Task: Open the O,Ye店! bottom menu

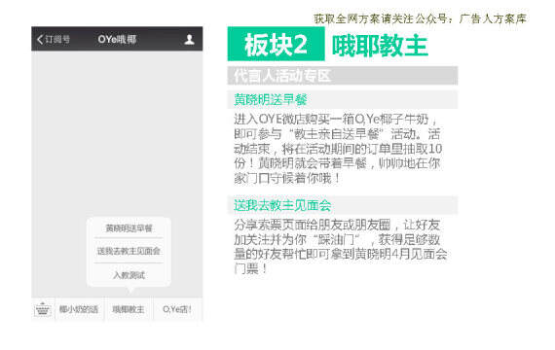Action: (177, 309)
